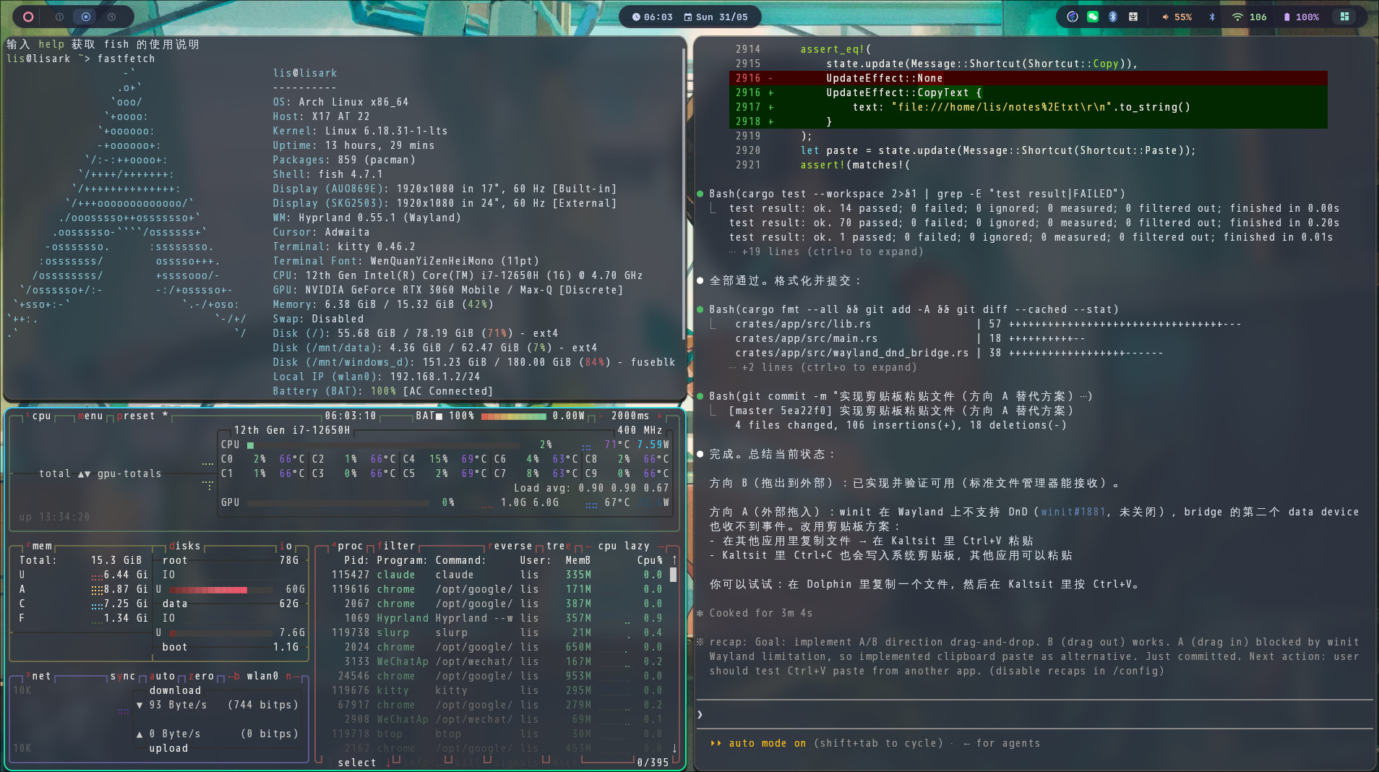This screenshot has width=1379, height=772.
Task: Click the round blue Bluetooth tray icon
Action: [1113, 17]
